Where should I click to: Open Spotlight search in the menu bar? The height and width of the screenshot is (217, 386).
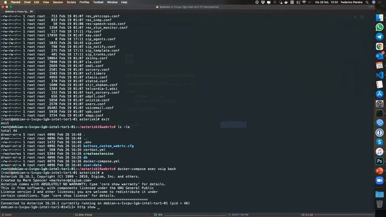pos(367,2)
